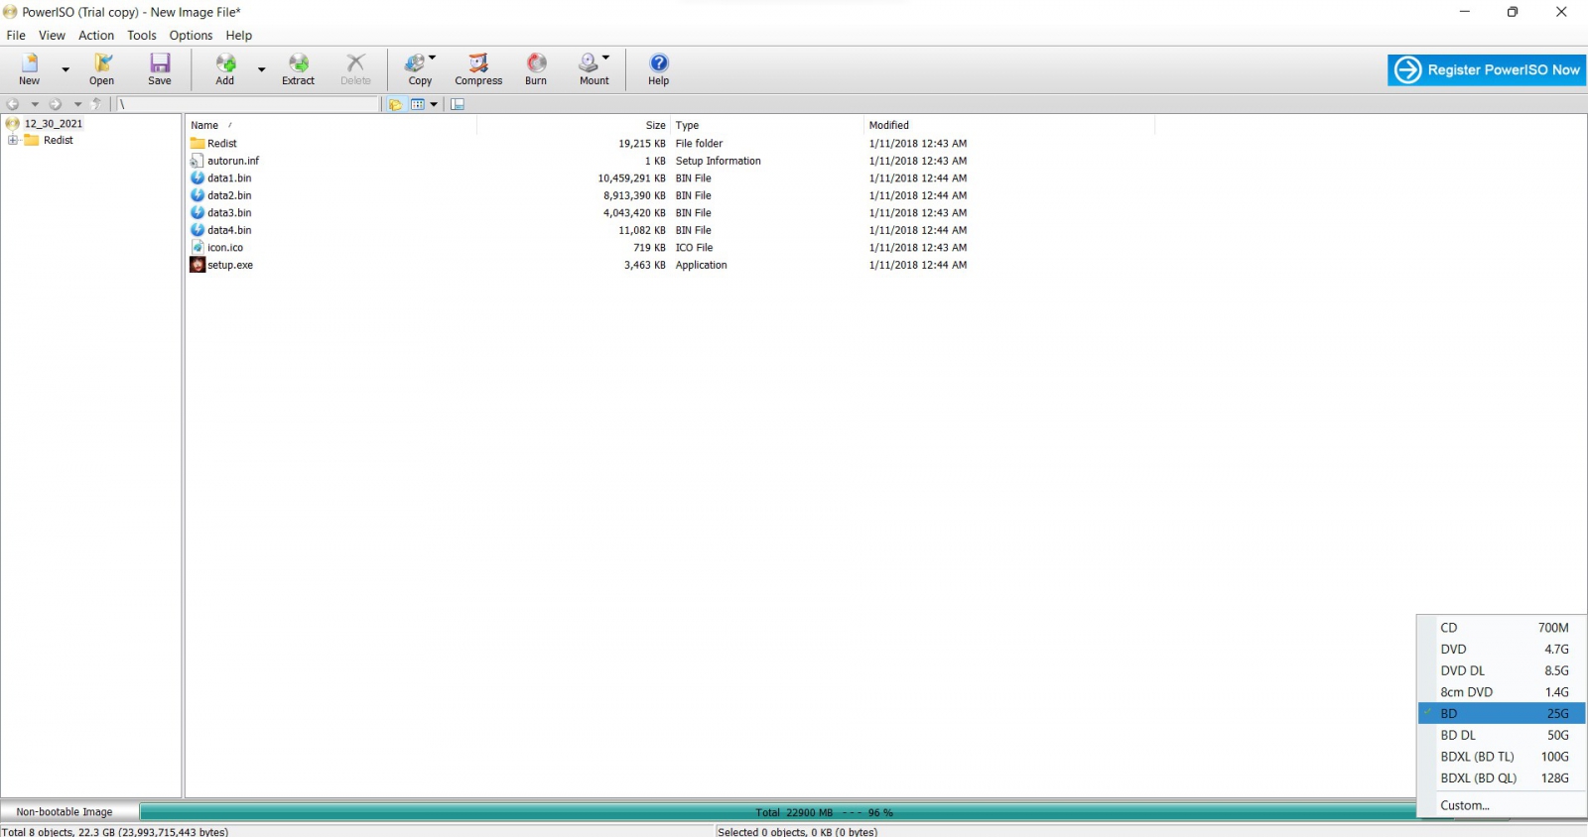1588x837 pixels.
Task: Click the 10,459,291 KB size cell
Action: click(631, 179)
